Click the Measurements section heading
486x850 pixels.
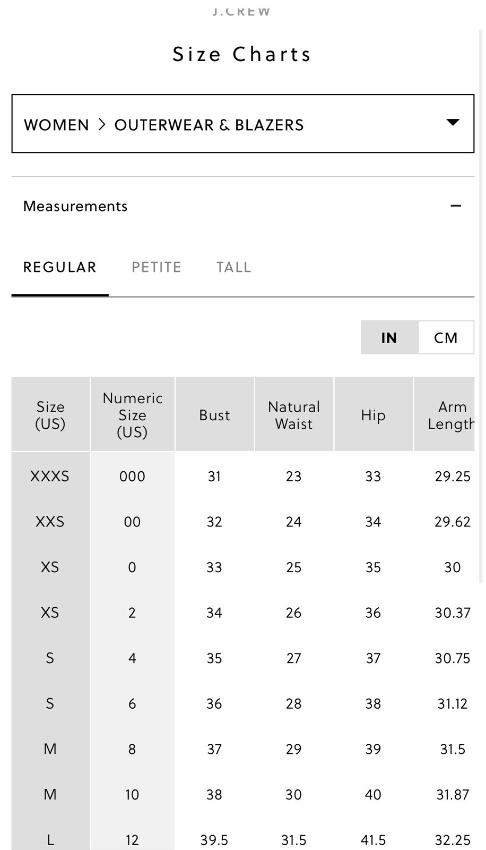coord(75,206)
